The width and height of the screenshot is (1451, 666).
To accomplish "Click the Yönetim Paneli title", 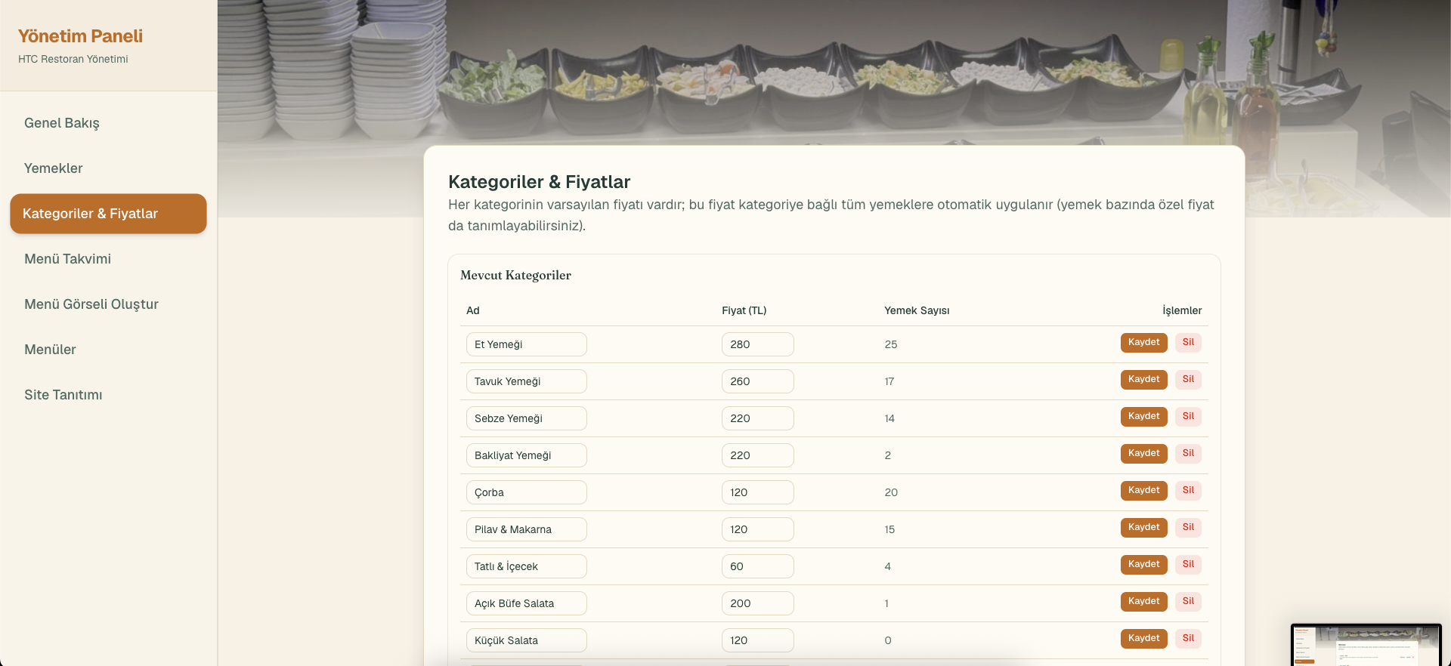I will tap(80, 36).
